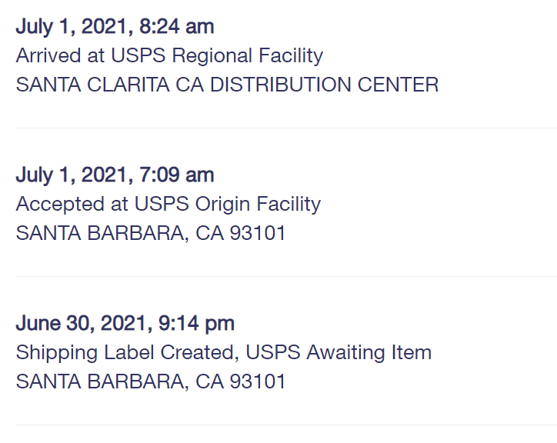Viewport: 557px width, 443px height.
Task: Select 'Arrived at USPS Regional Facility' status text
Action: pyautogui.click(x=169, y=56)
